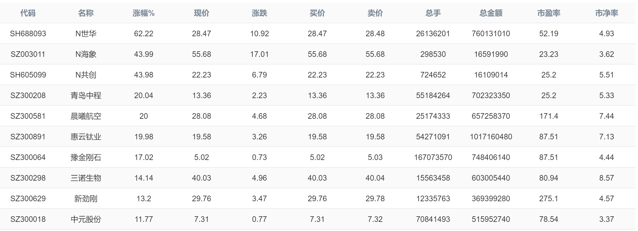Select the 新劲刚 row name
638x231 pixels.
click(86, 199)
